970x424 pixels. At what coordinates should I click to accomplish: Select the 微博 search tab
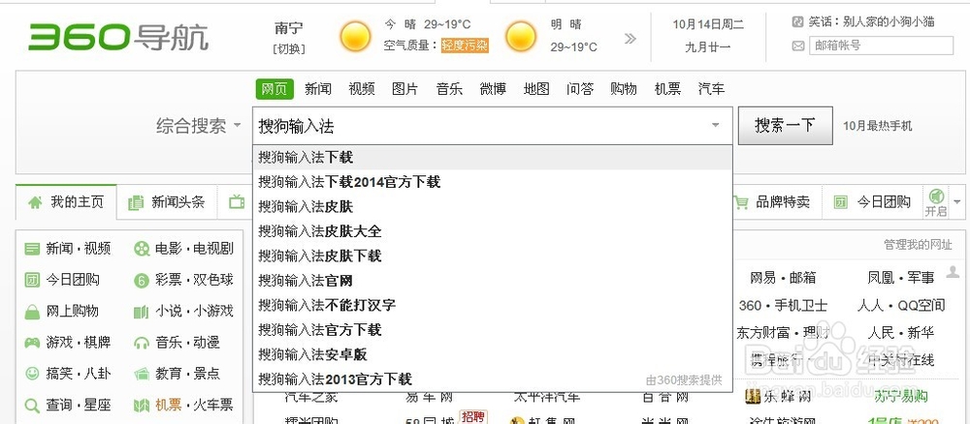(493, 89)
